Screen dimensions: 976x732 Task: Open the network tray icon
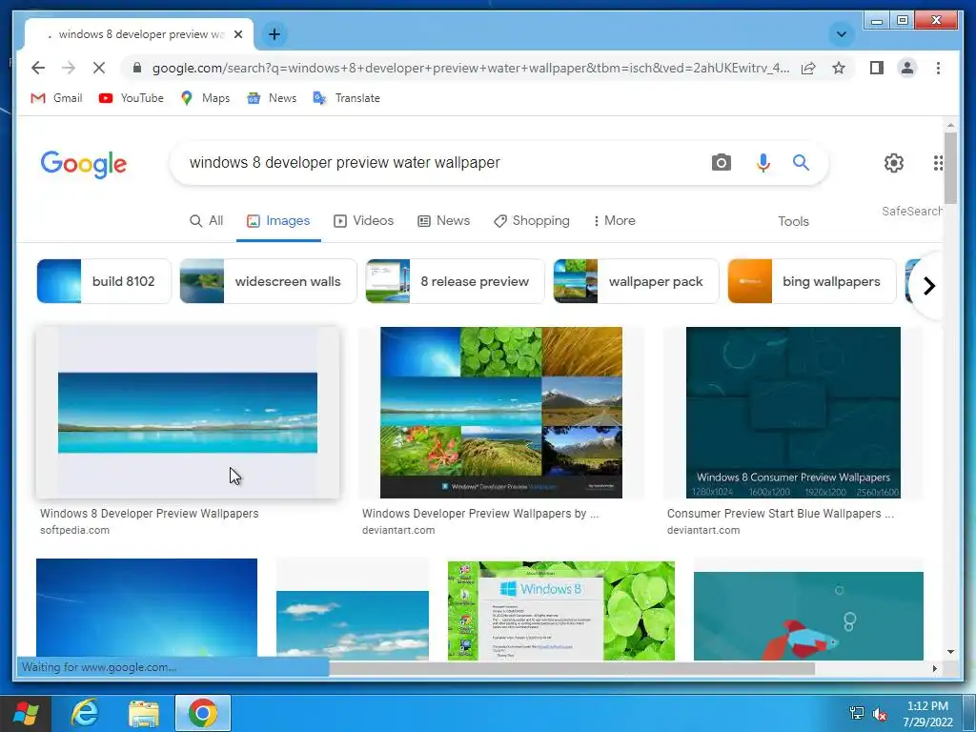(857, 713)
